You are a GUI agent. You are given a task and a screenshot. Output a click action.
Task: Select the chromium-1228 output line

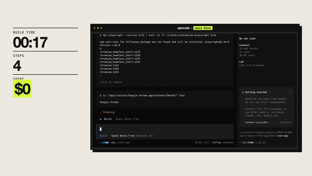coord(109,69)
